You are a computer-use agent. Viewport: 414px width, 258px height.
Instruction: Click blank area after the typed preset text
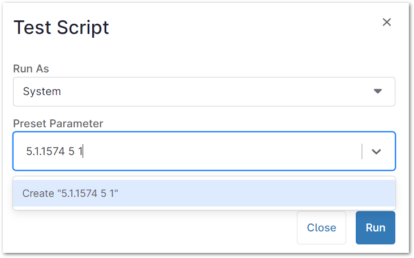click(226, 152)
